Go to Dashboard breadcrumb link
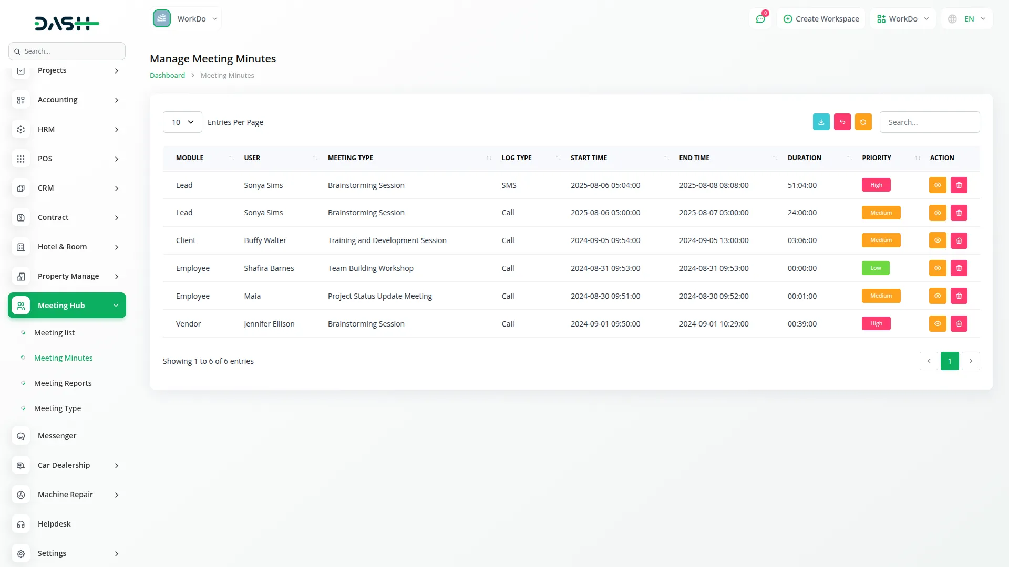The image size is (1009, 567). coord(167,76)
